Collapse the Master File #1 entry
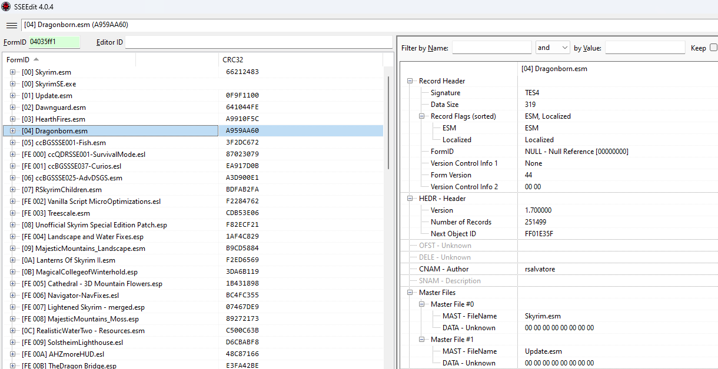This screenshot has width=718, height=369. 421,339
